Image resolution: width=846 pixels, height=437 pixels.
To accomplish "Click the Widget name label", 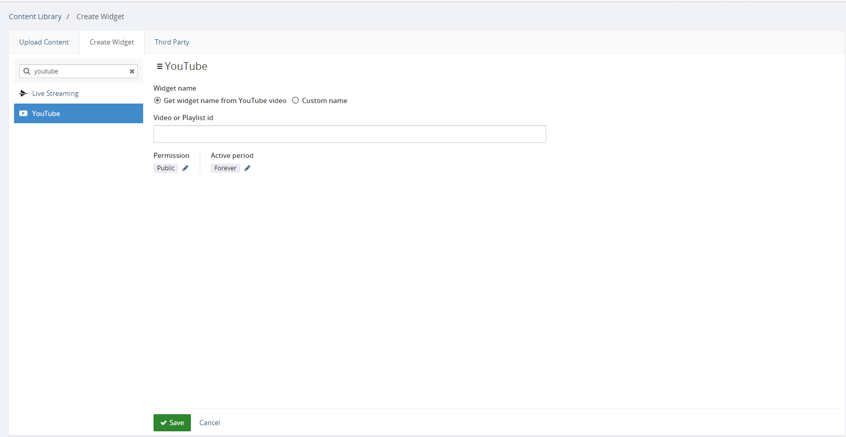I will click(x=175, y=88).
